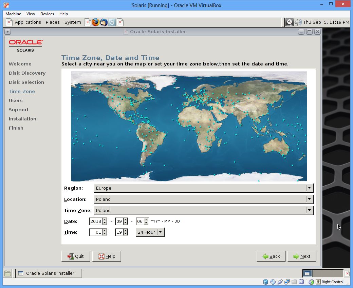The width and height of the screenshot is (353, 288).
Task: Click the show desktop icon in bottom panel
Action: 8,273
